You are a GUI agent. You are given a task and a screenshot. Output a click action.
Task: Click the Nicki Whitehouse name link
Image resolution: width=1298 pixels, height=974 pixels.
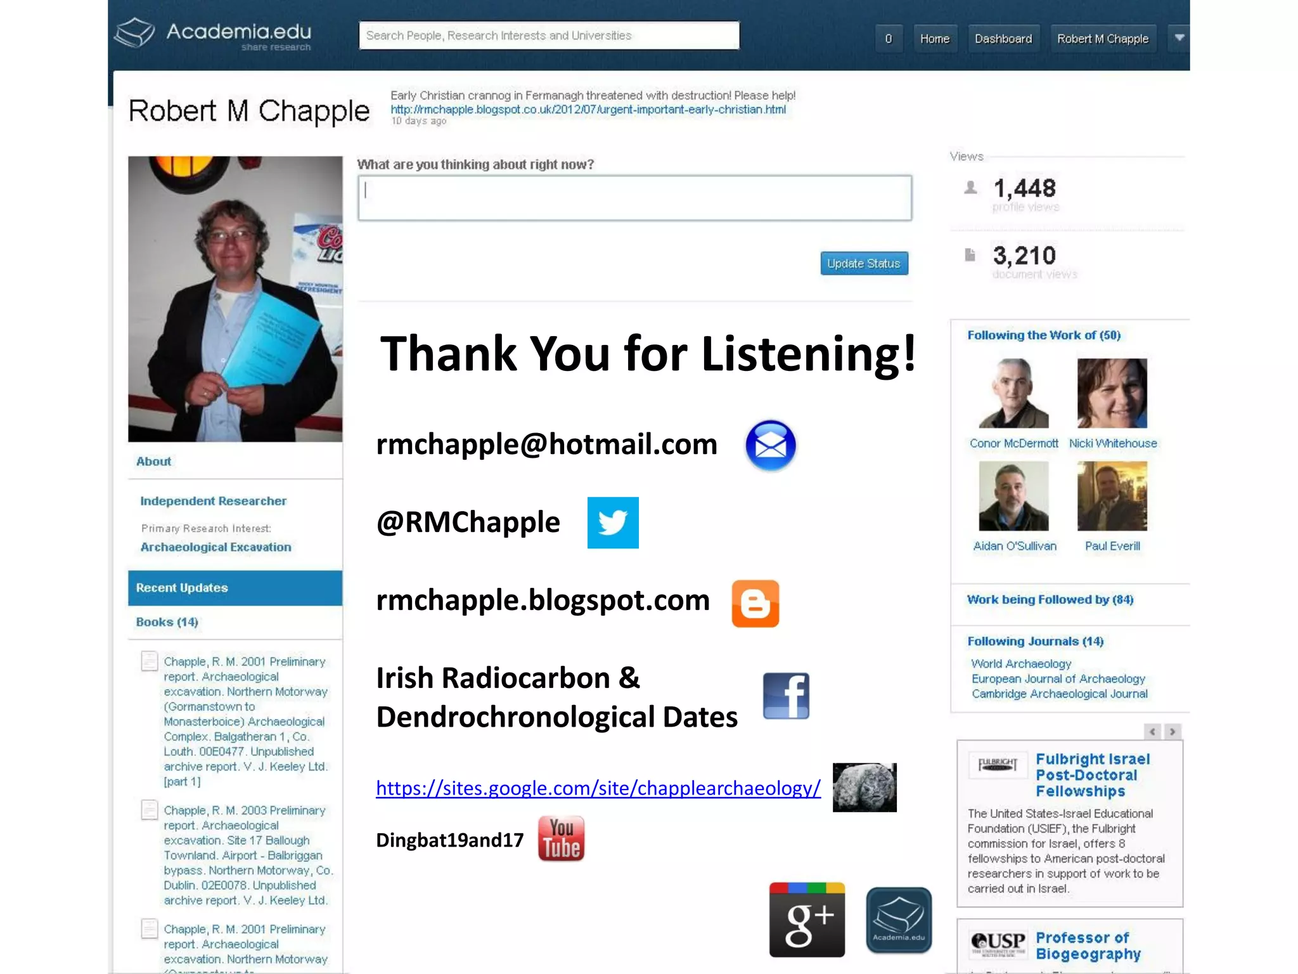[1113, 443]
